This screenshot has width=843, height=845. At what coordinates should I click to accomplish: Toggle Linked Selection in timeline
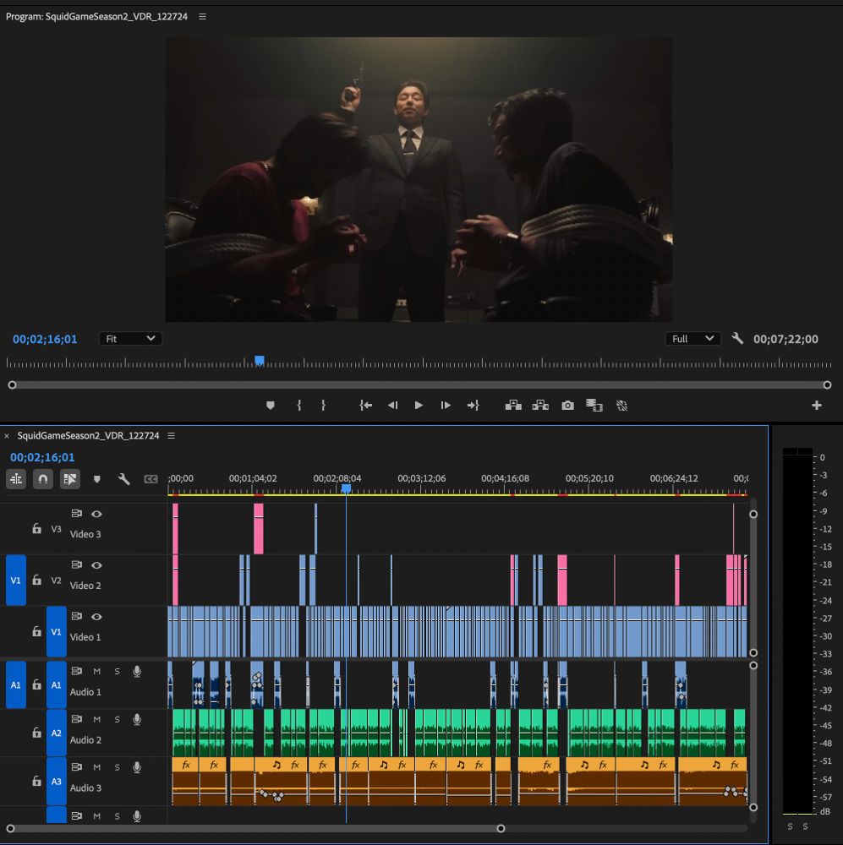coord(70,478)
